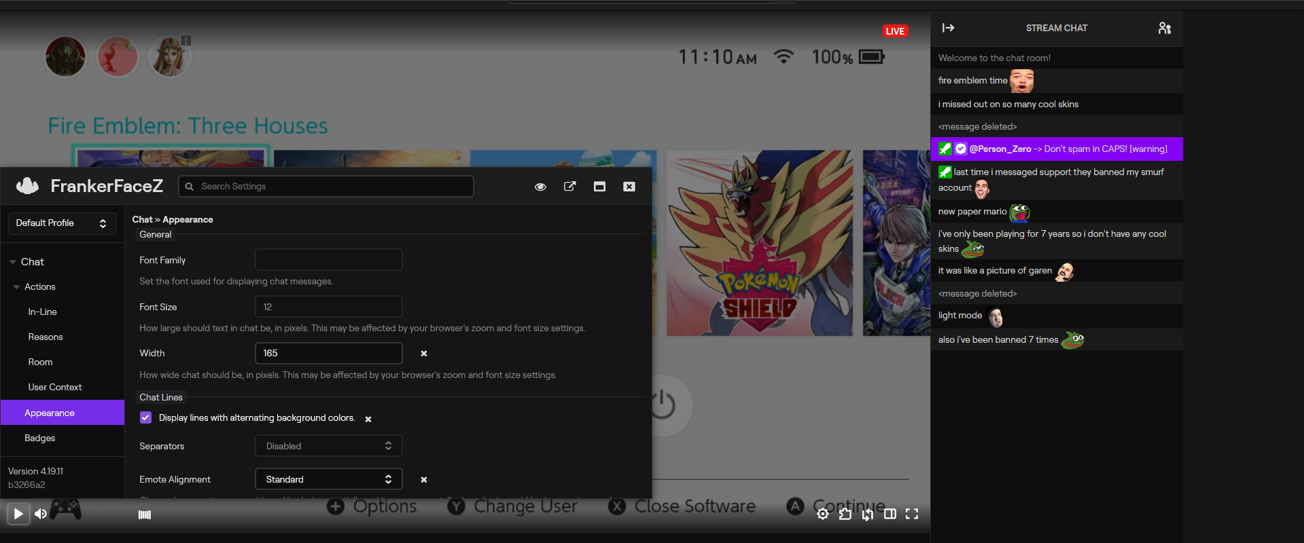Click the Font Size input field
This screenshot has height=543, width=1304.
(x=329, y=307)
